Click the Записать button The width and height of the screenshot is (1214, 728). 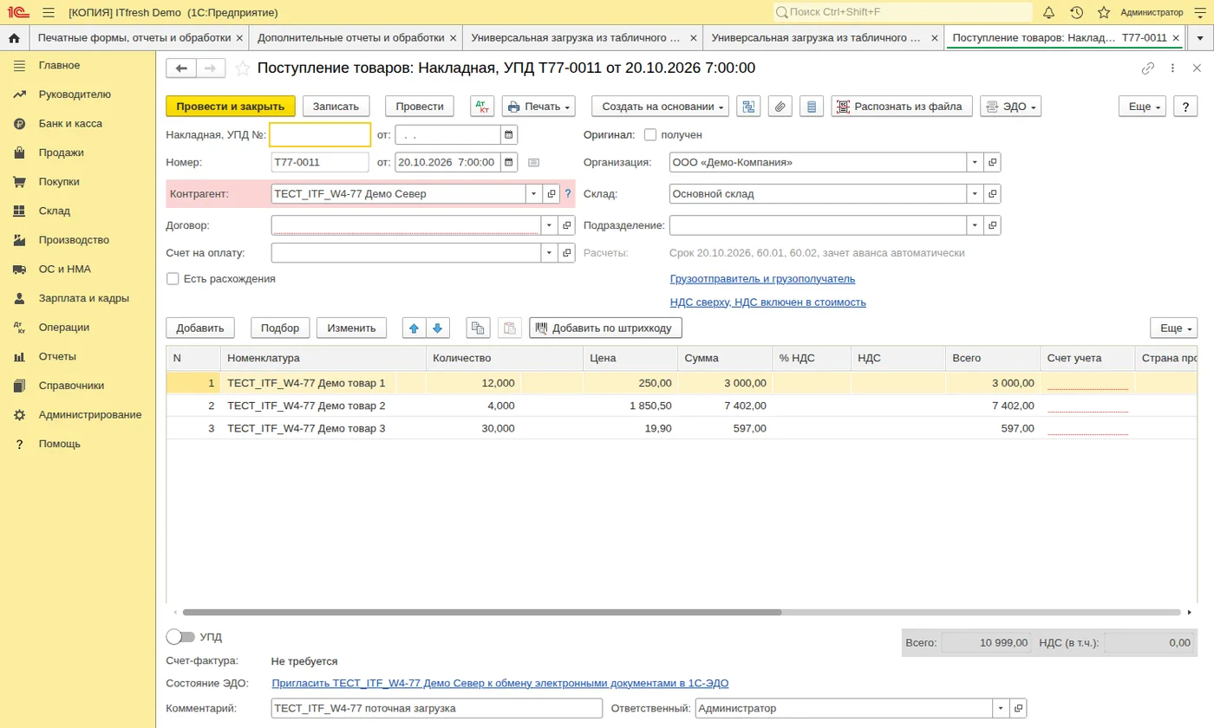(336, 106)
